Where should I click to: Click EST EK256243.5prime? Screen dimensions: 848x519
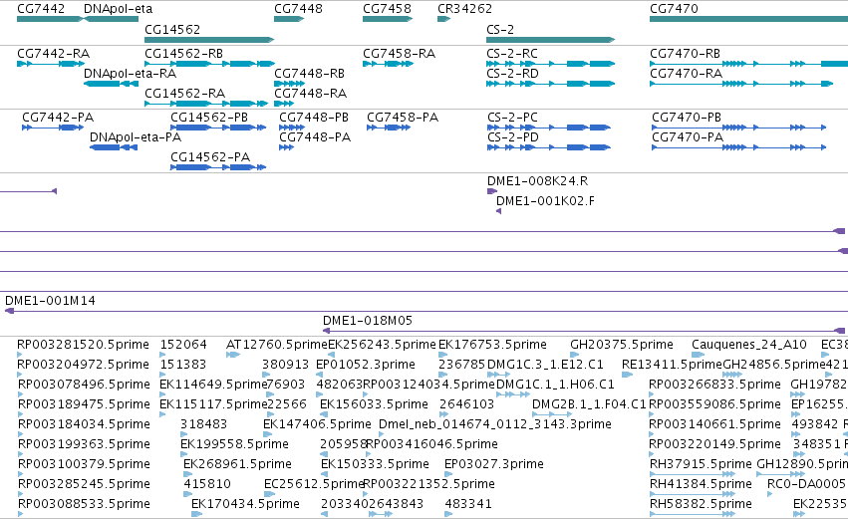[382, 345]
